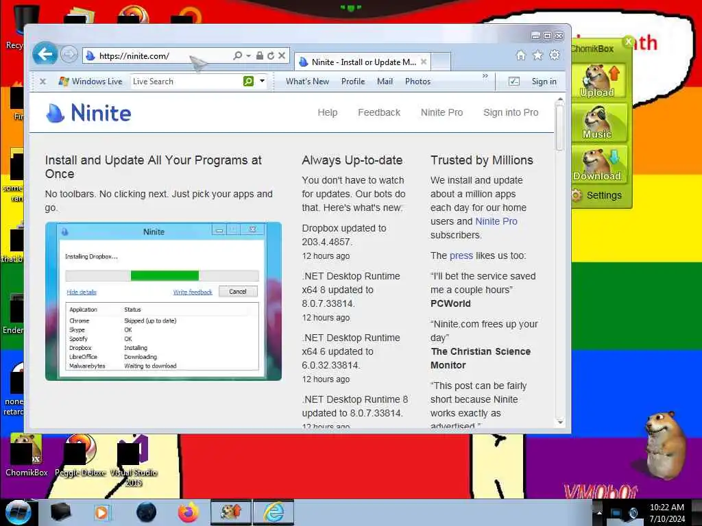Image resolution: width=702 pixels, height=526 pixels.
Task: Click the vertical scrollbar thumb
Action: (x=559, y=127)
